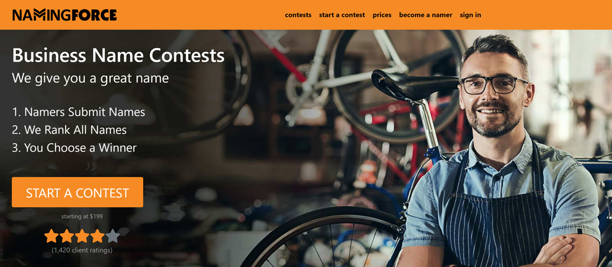Image resolution: width=612 pixels, height=267 pixels.
Task: Select step 3 You Choose a Winner
Action: pos(74,148)
